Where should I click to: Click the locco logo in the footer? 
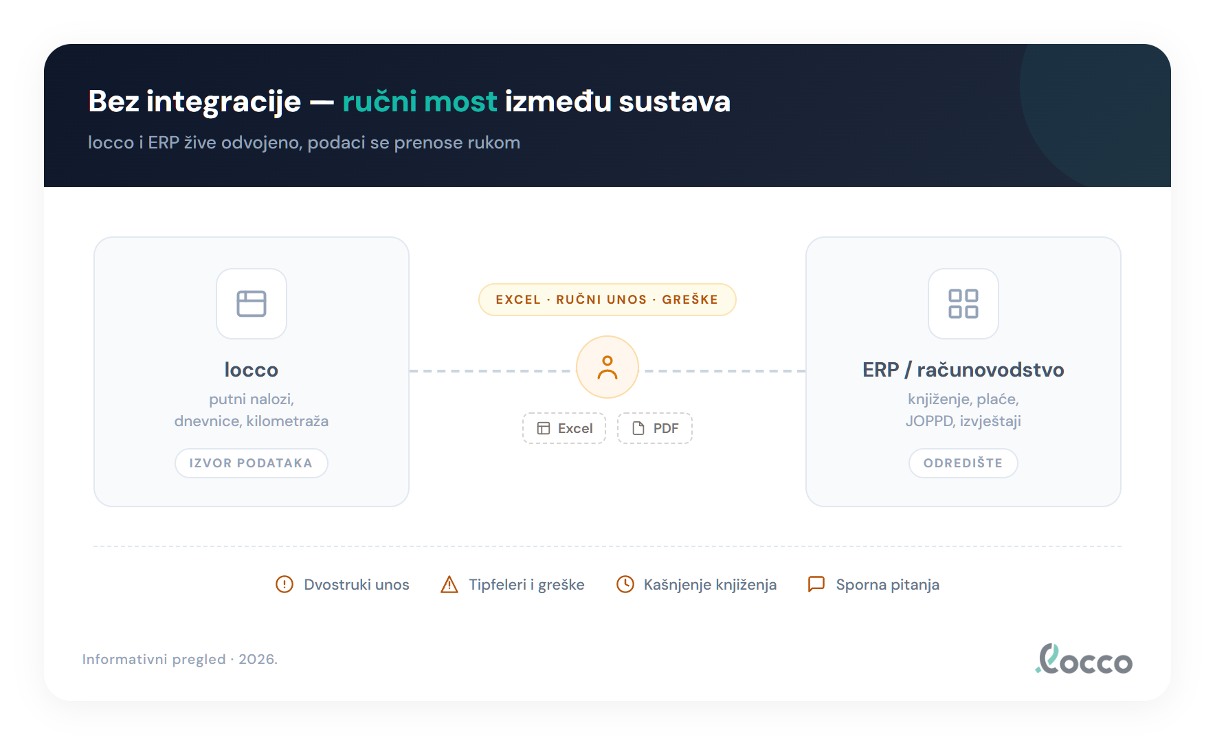coord(1084,659)
